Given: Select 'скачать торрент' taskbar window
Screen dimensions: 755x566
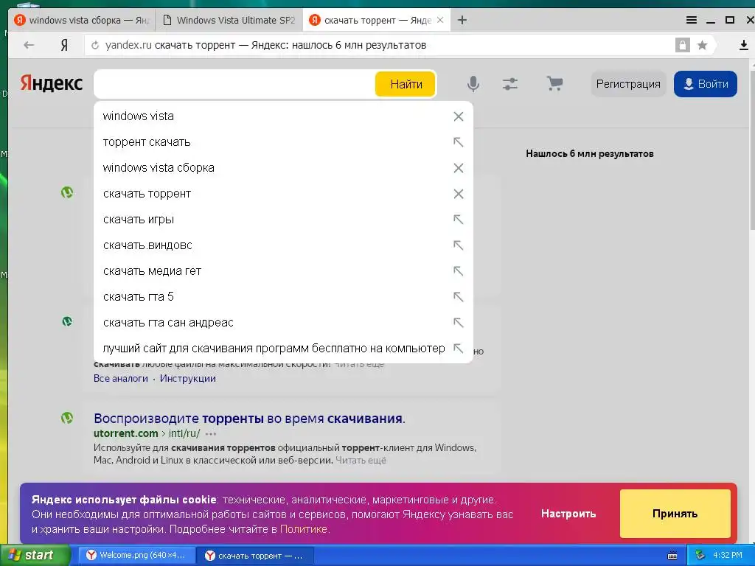Looking at the screenshot, I should point(255,556).
